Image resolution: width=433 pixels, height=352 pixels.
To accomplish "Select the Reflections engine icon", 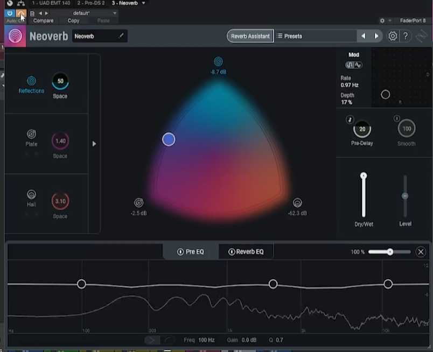I will tap(31, 81).
